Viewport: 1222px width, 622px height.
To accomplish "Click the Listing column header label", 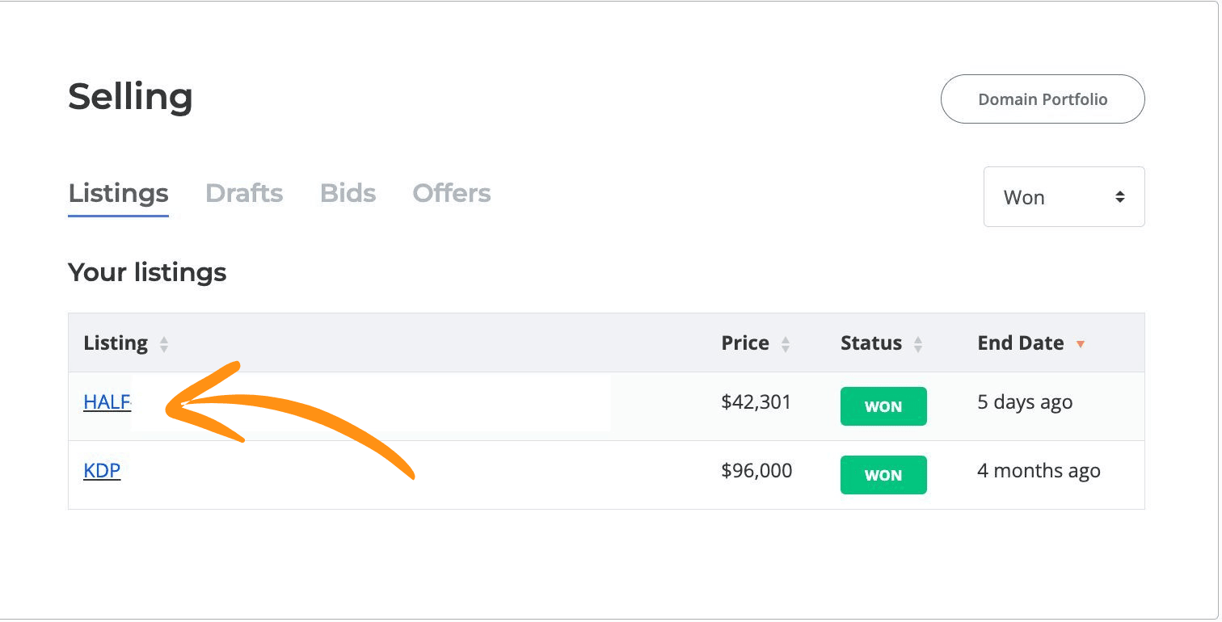I will click(116, 343).
